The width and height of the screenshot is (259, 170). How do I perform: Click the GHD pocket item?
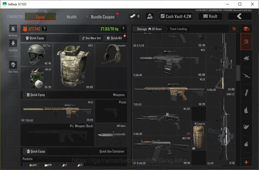[31, 165]
